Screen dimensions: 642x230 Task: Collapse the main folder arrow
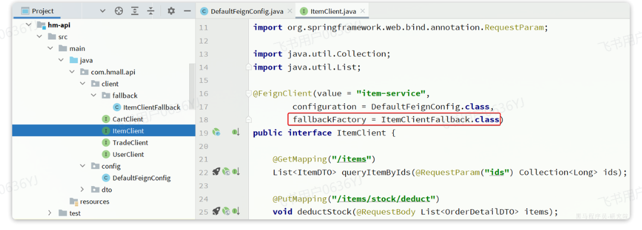tap(50, 48)
